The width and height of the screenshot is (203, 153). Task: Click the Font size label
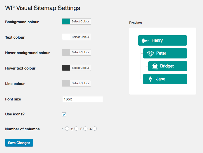pos(13,99)
